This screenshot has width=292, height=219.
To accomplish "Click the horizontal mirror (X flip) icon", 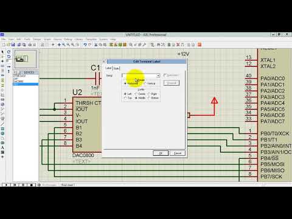I will [9, 66].
